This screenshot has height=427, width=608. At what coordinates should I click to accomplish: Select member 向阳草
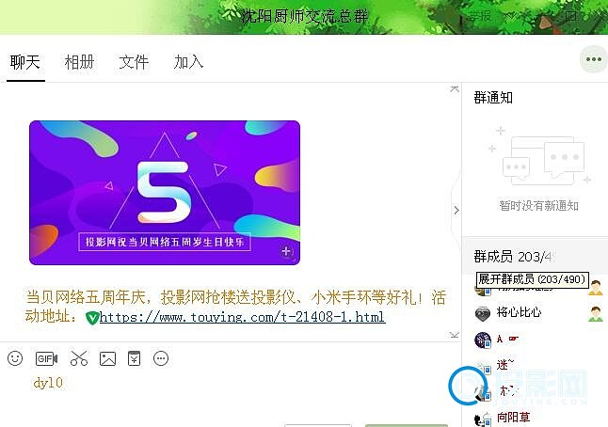[x=513, y=418]
